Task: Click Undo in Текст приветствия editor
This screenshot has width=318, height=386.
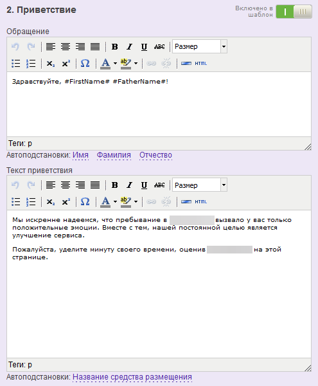Action: [15, 185]
